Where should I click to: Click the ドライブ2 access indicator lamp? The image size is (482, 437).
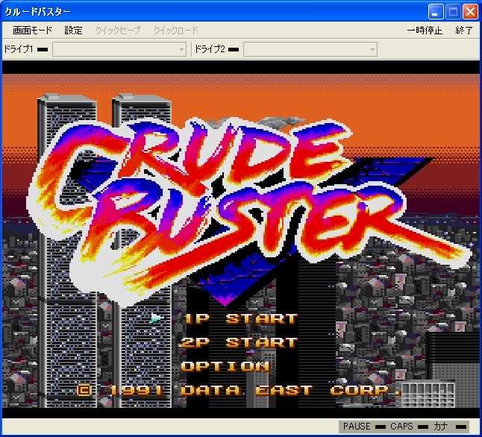click(x=234, y=49)
